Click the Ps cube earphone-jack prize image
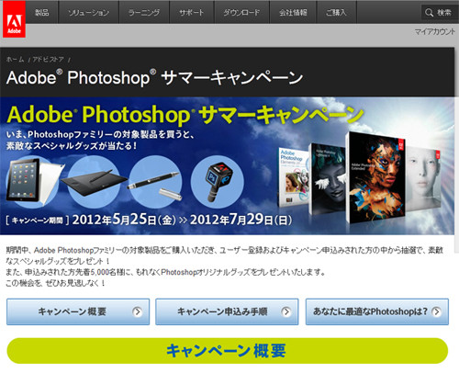The image size is (459, 373). (218, 182)
